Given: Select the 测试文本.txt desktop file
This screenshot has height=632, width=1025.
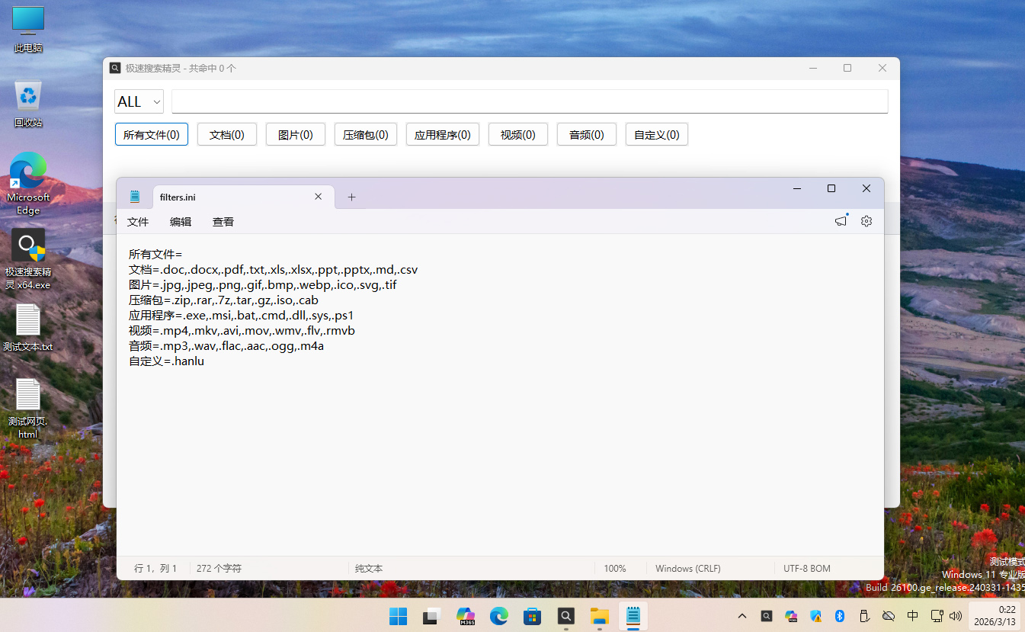Looking at the screenshot, I should pos(28,328).
